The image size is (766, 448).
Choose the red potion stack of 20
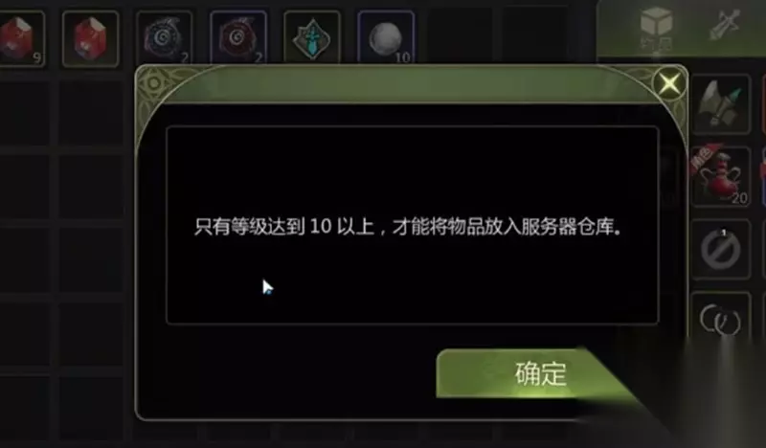(721, 176)
